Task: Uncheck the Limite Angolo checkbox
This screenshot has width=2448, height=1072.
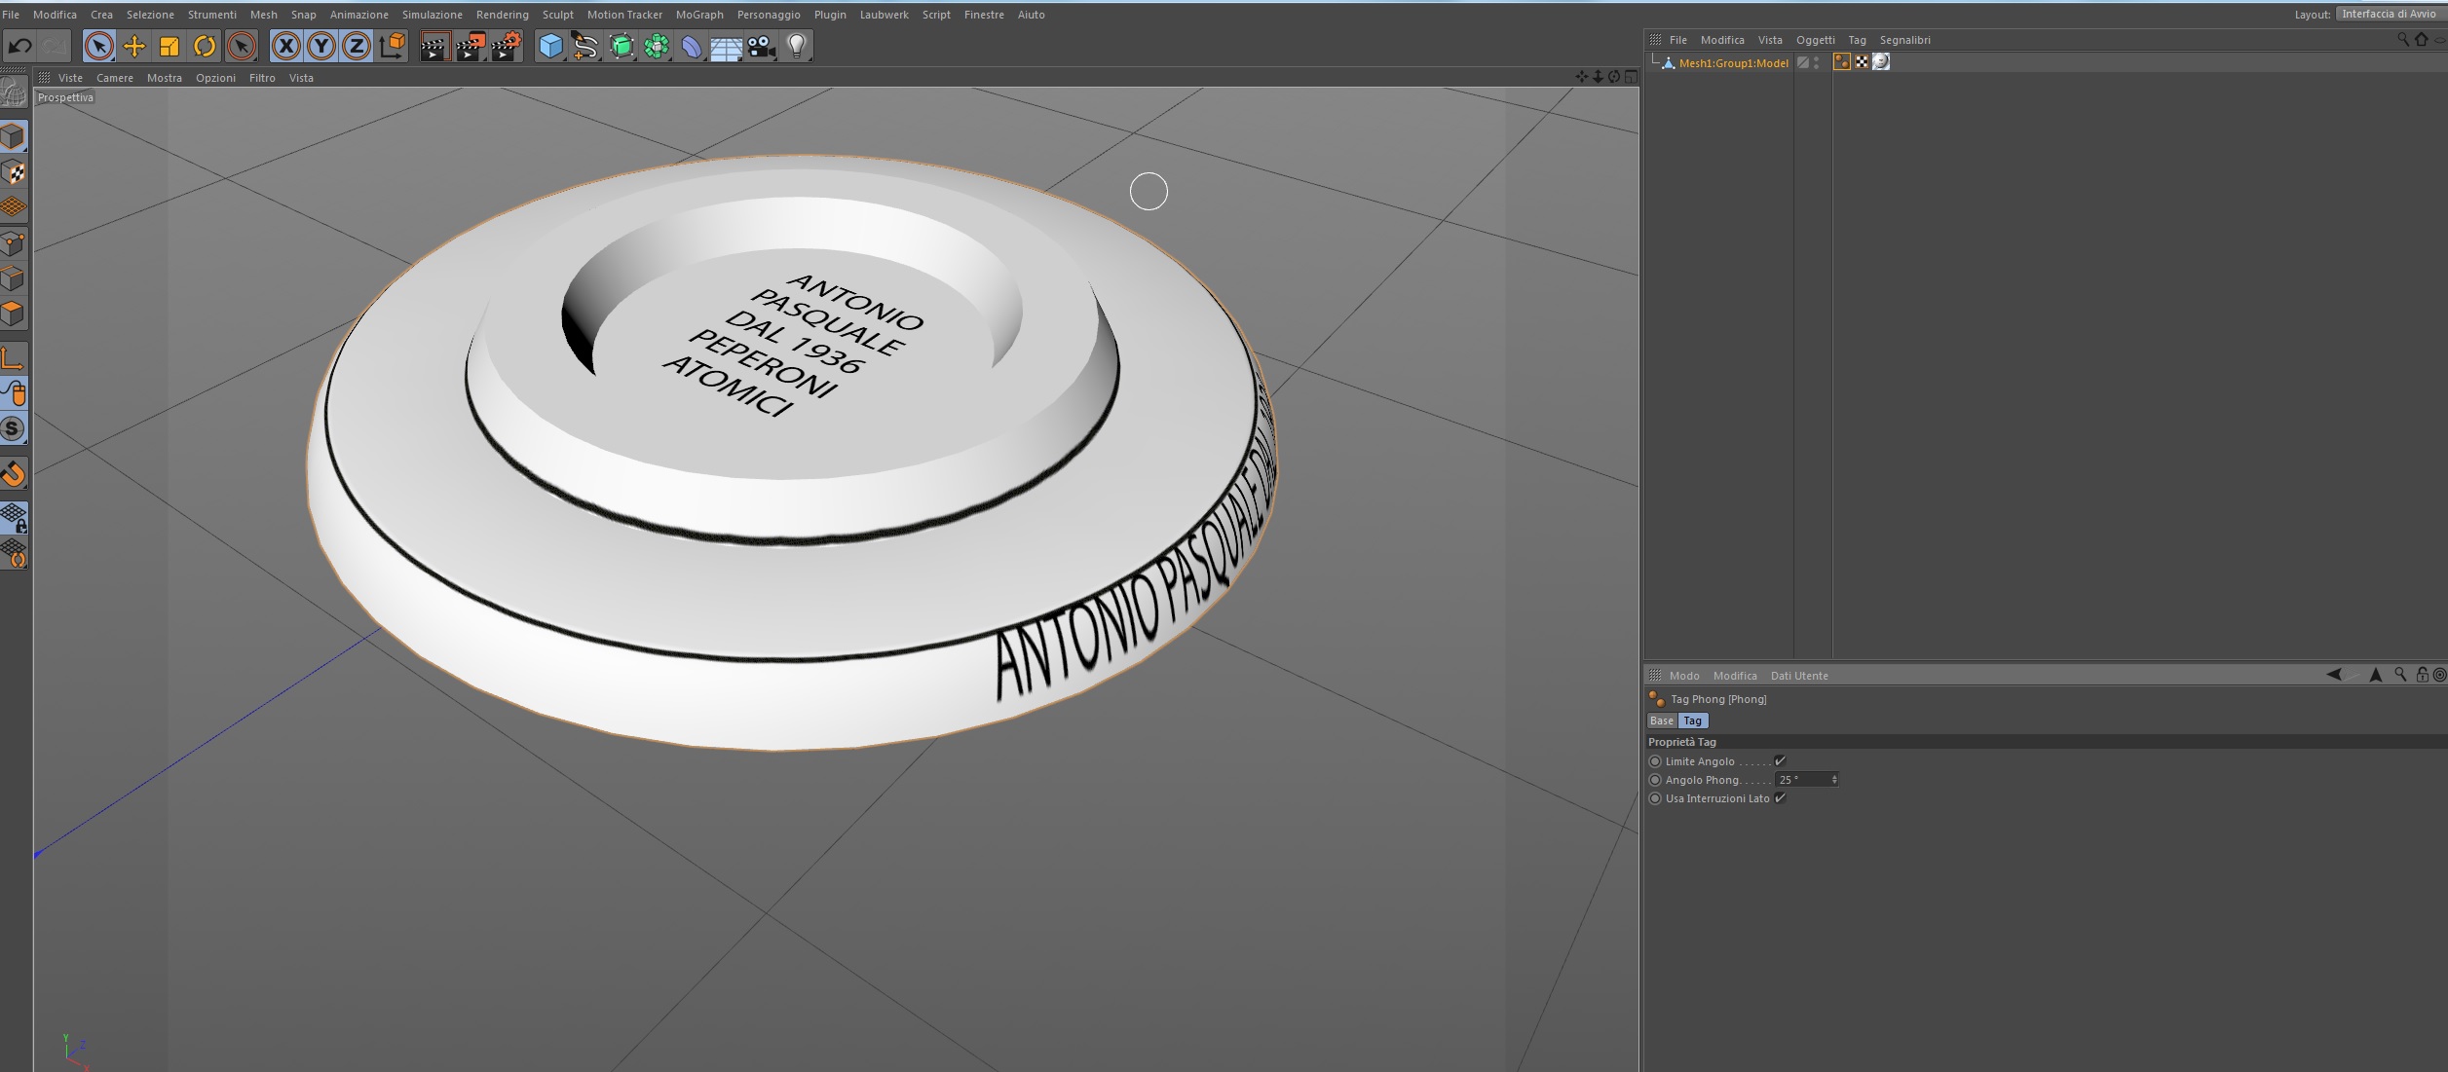Action: 1780,761
